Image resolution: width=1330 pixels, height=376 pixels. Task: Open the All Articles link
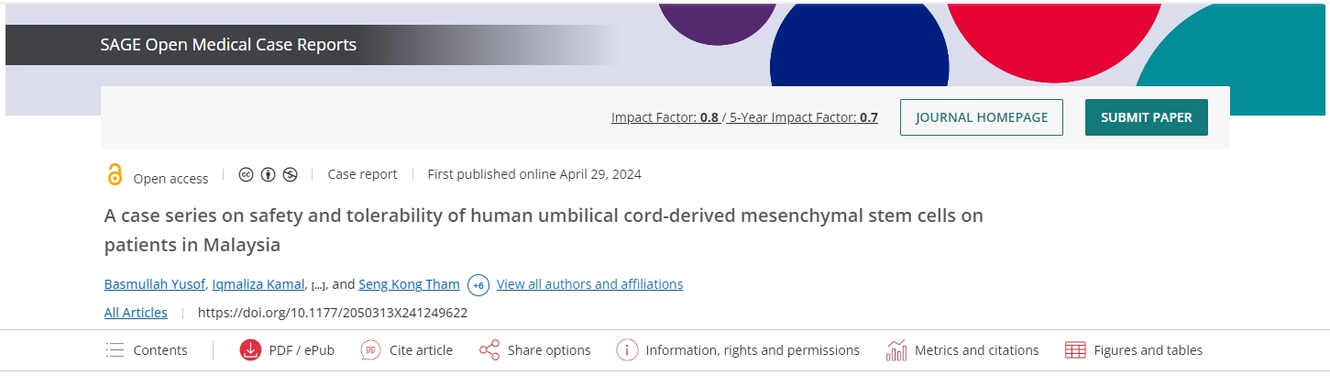coord(136,313)
